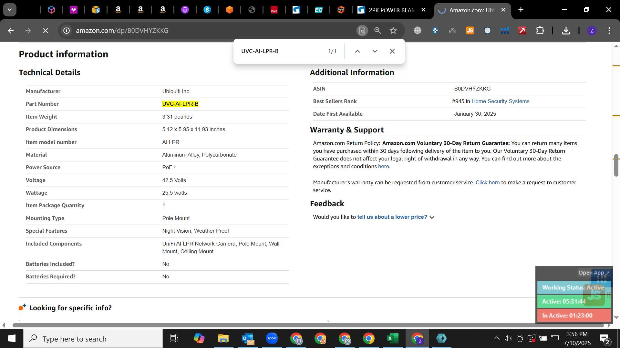Stop loading the page

click(46, 31)
